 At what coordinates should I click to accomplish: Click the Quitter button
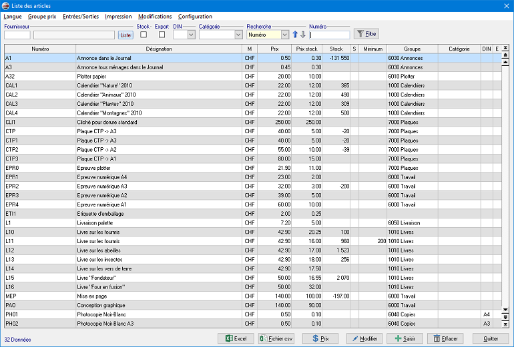pyautogui.click(x=491, y=338)
